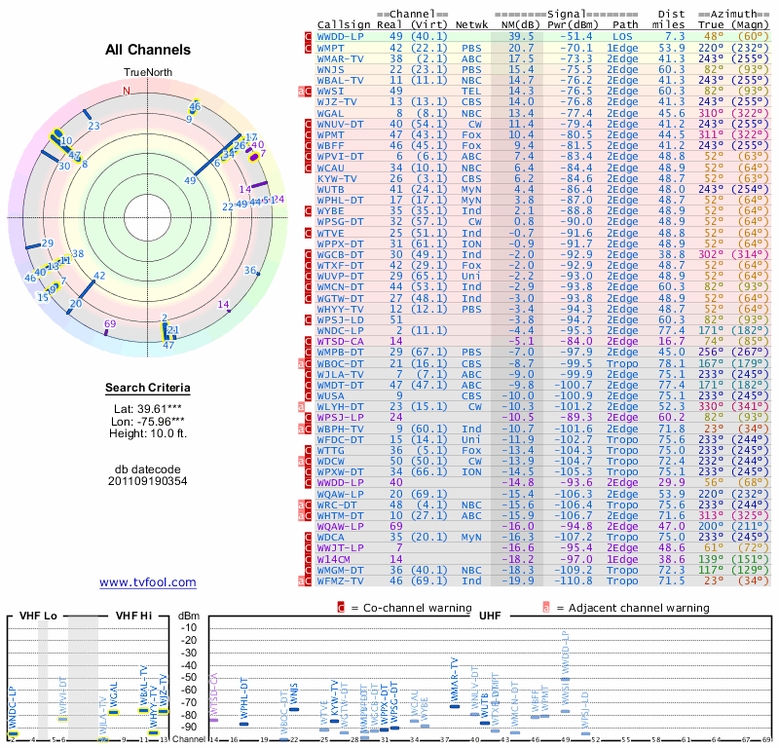Click the db datecode 201109190354

coord(148,481)
